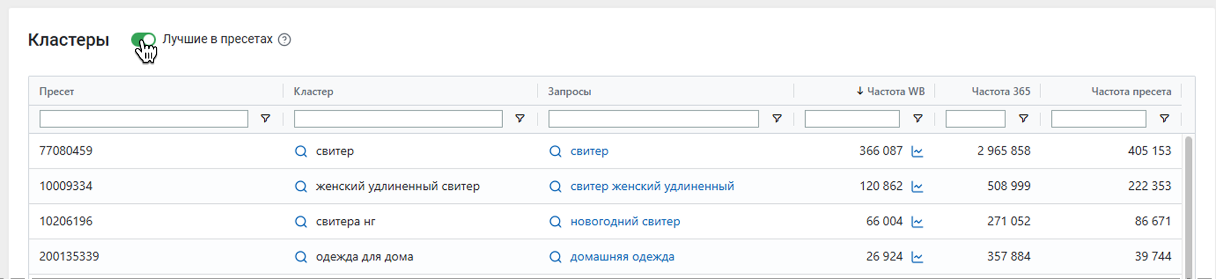Focus the Запросы filter input box
1216x279 pixels.
click(653, 118)
